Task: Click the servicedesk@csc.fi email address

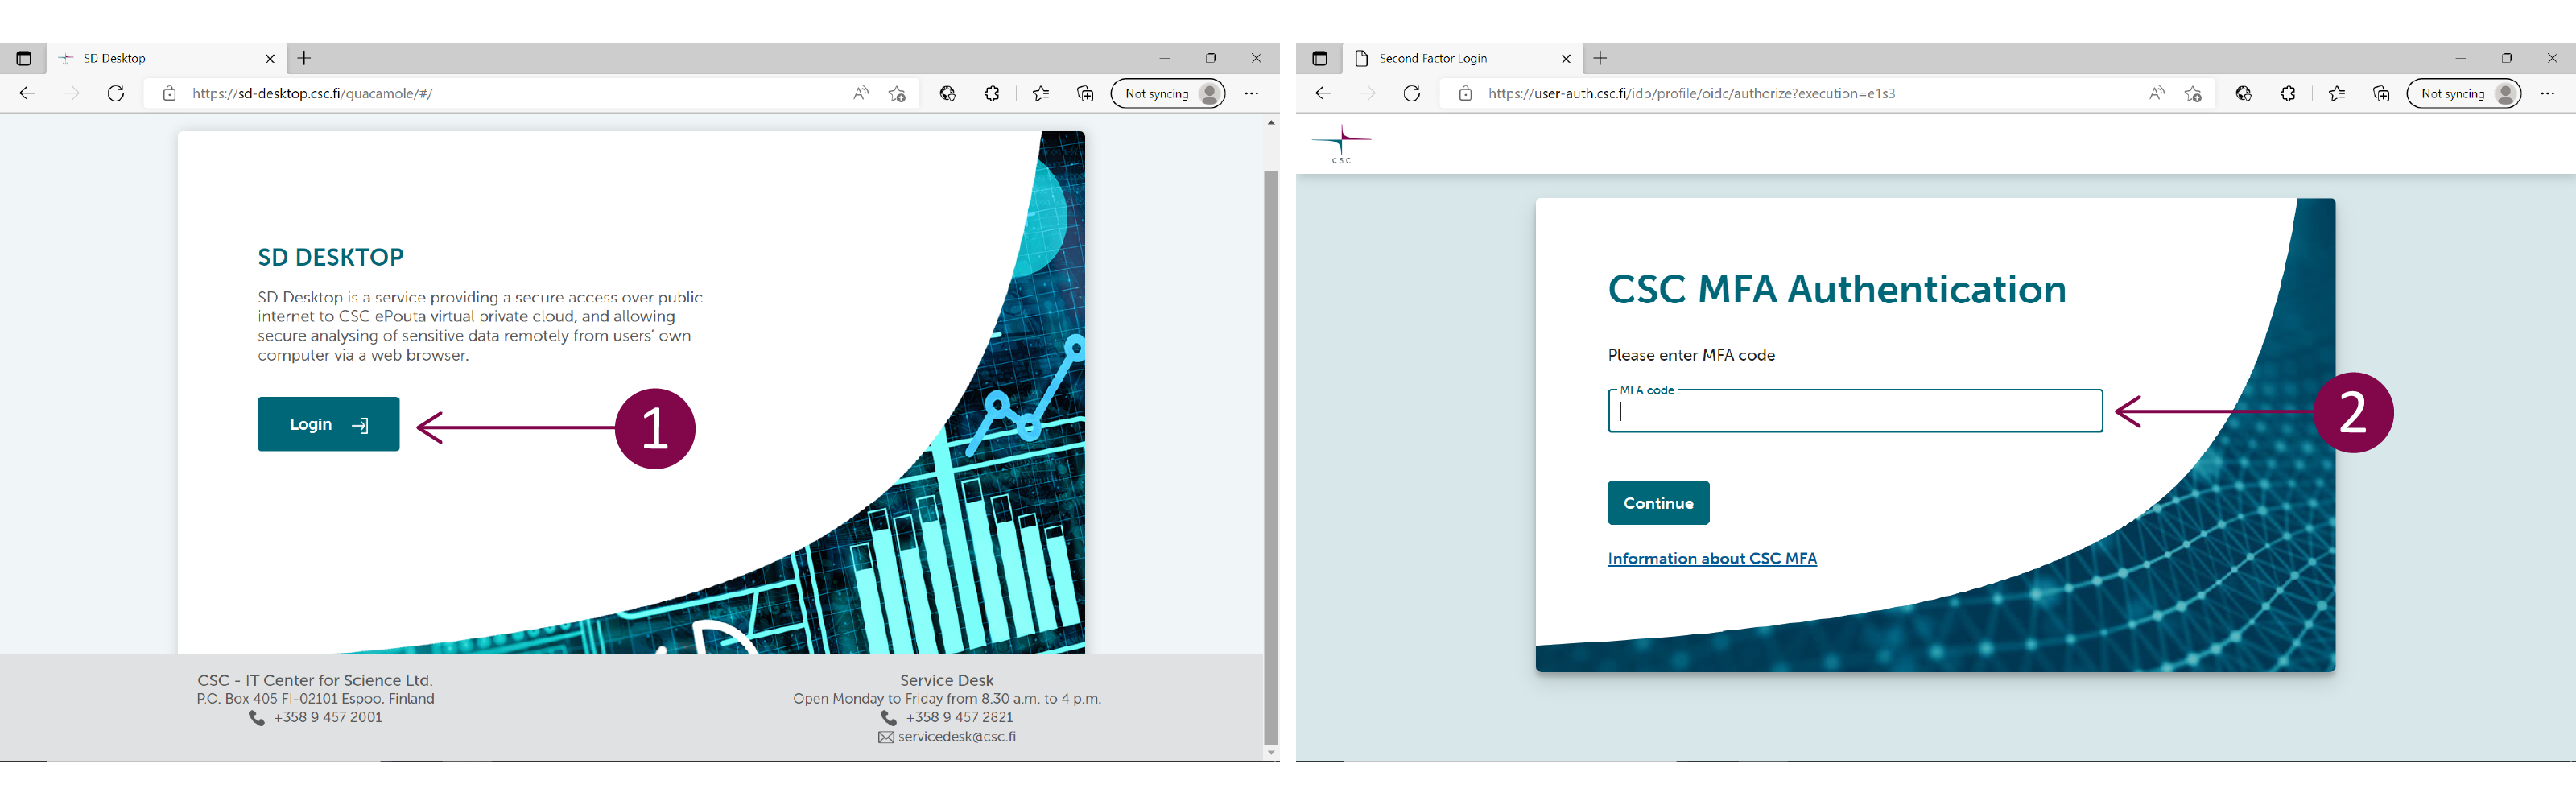Action: point(957,737)
